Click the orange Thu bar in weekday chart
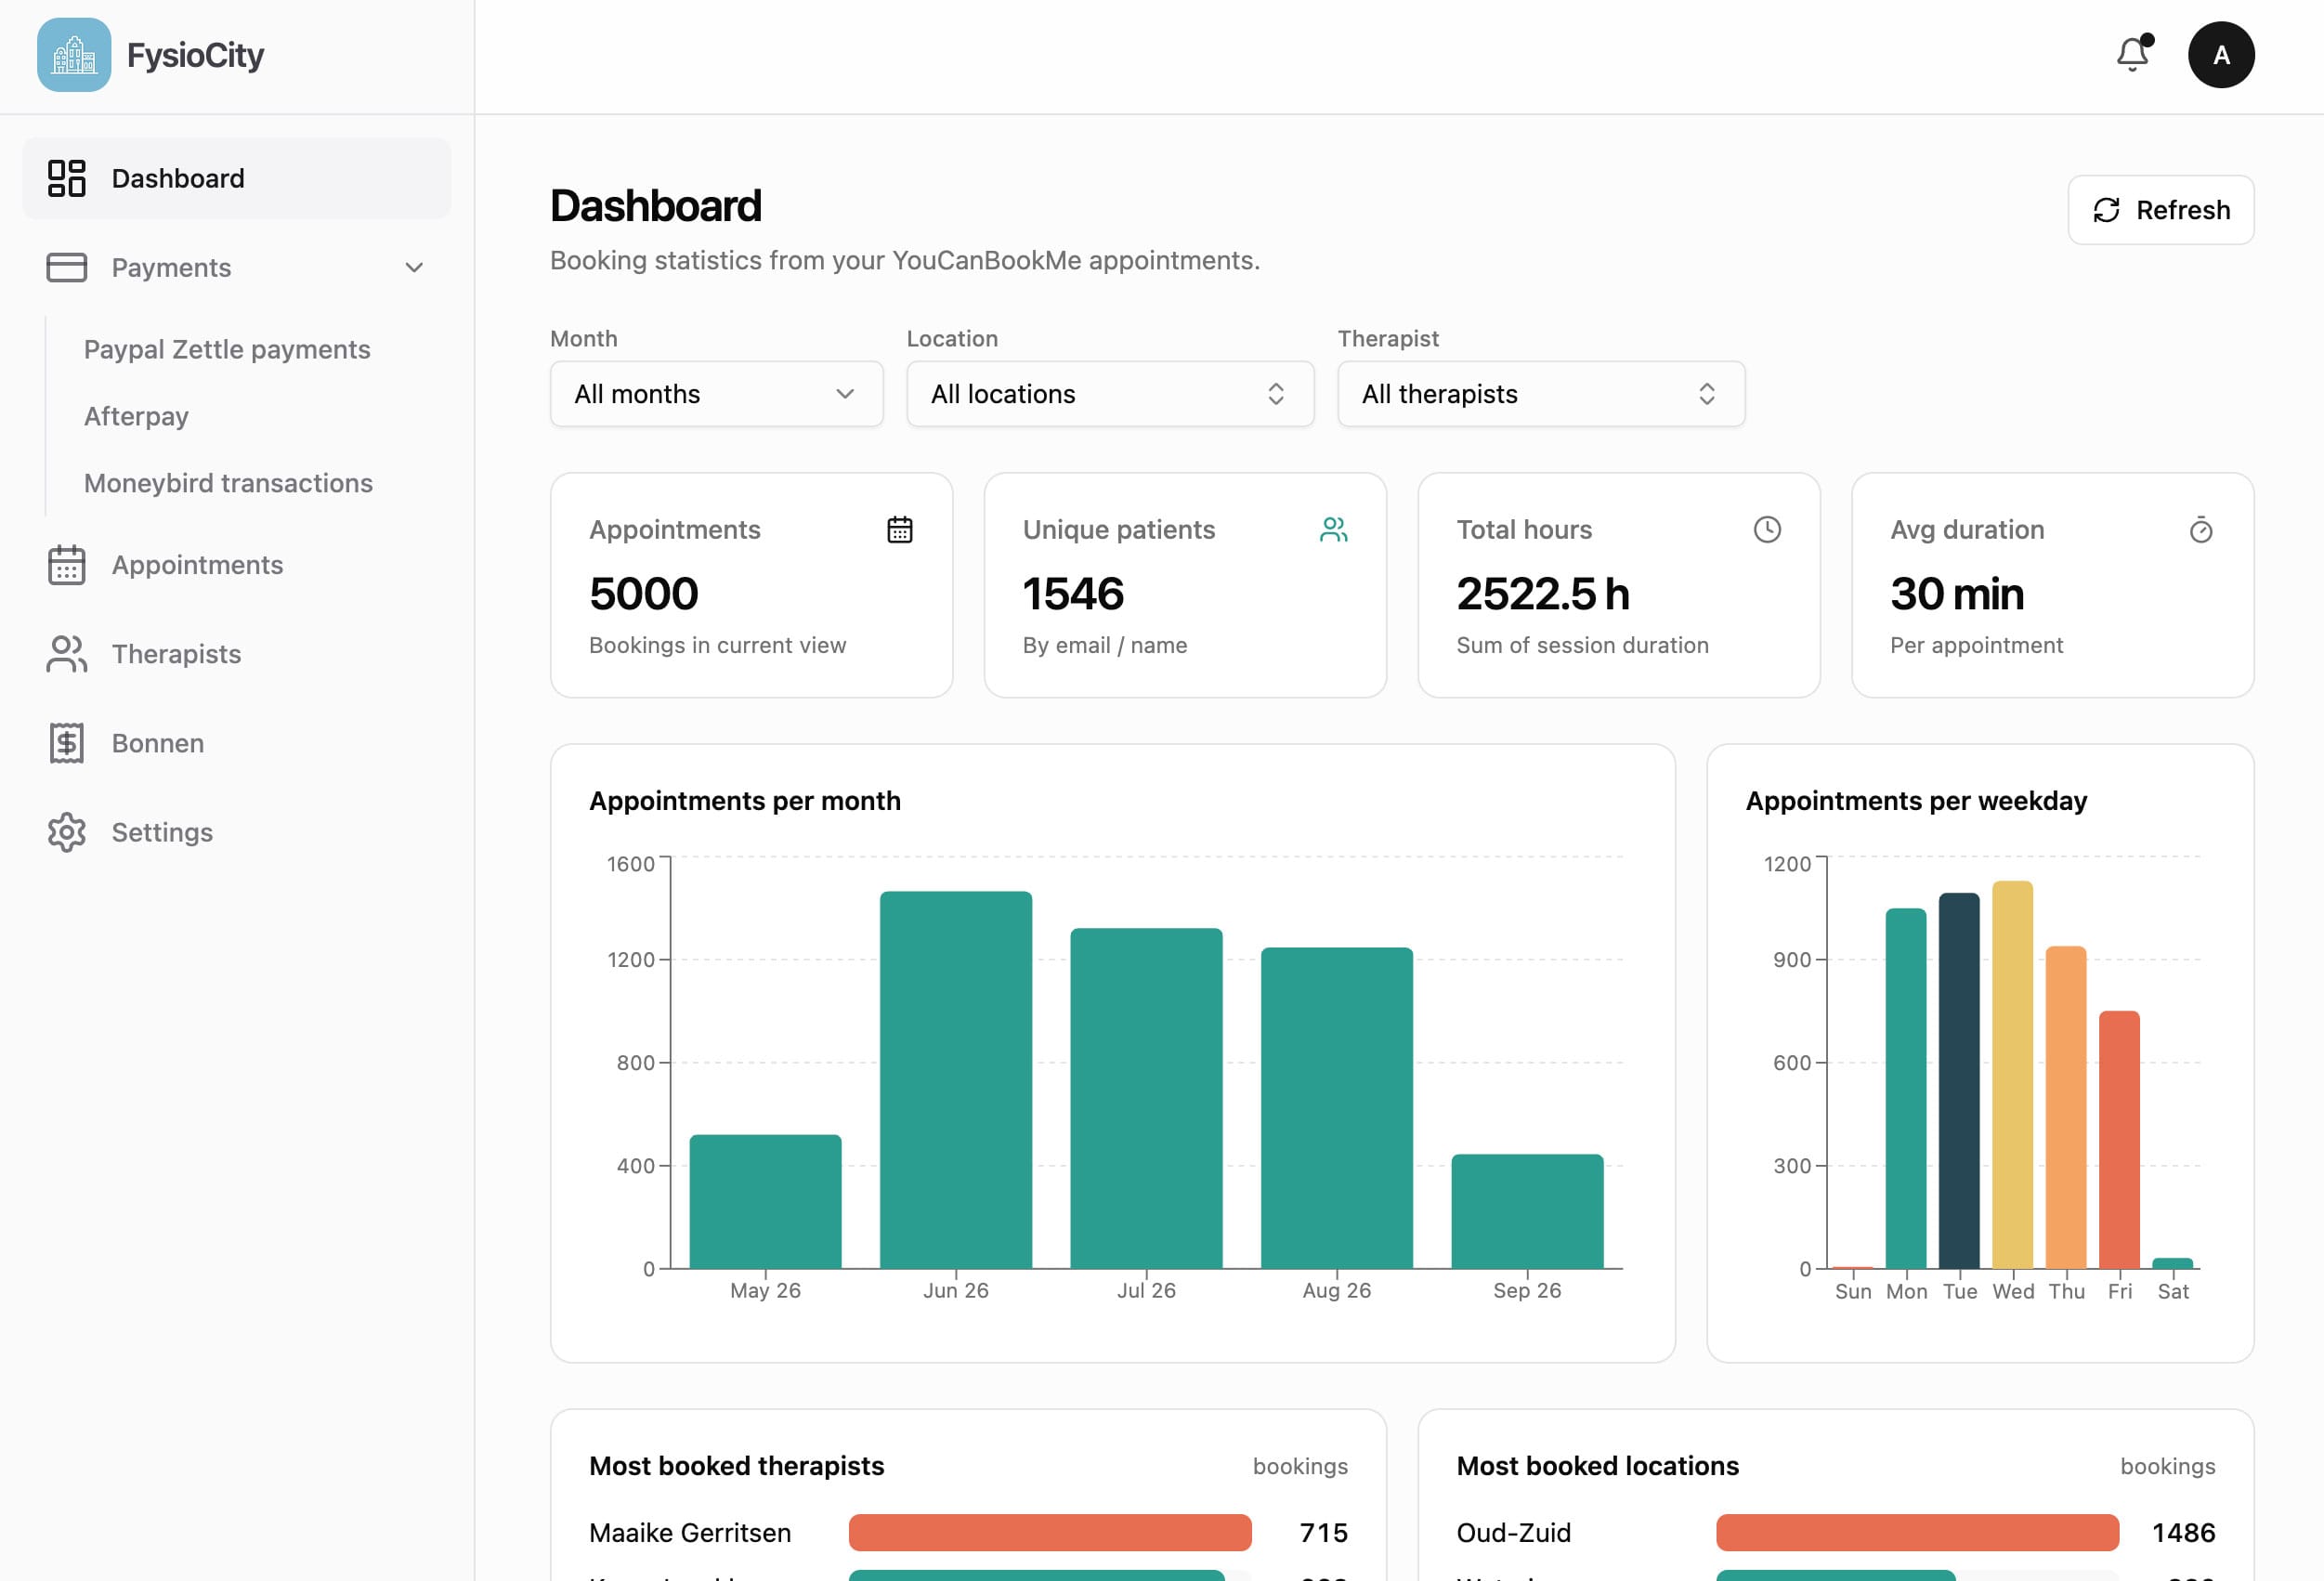The width and height of the screenshot is (2324, 1581). click(x=2066, y=1107)
